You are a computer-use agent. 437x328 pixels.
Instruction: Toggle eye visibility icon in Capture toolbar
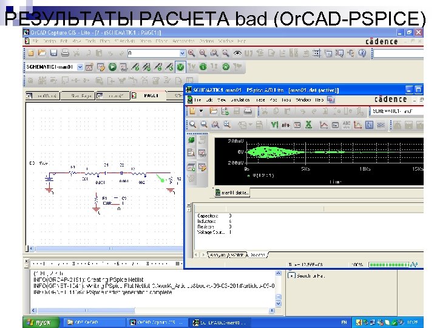tap(237, 53)
